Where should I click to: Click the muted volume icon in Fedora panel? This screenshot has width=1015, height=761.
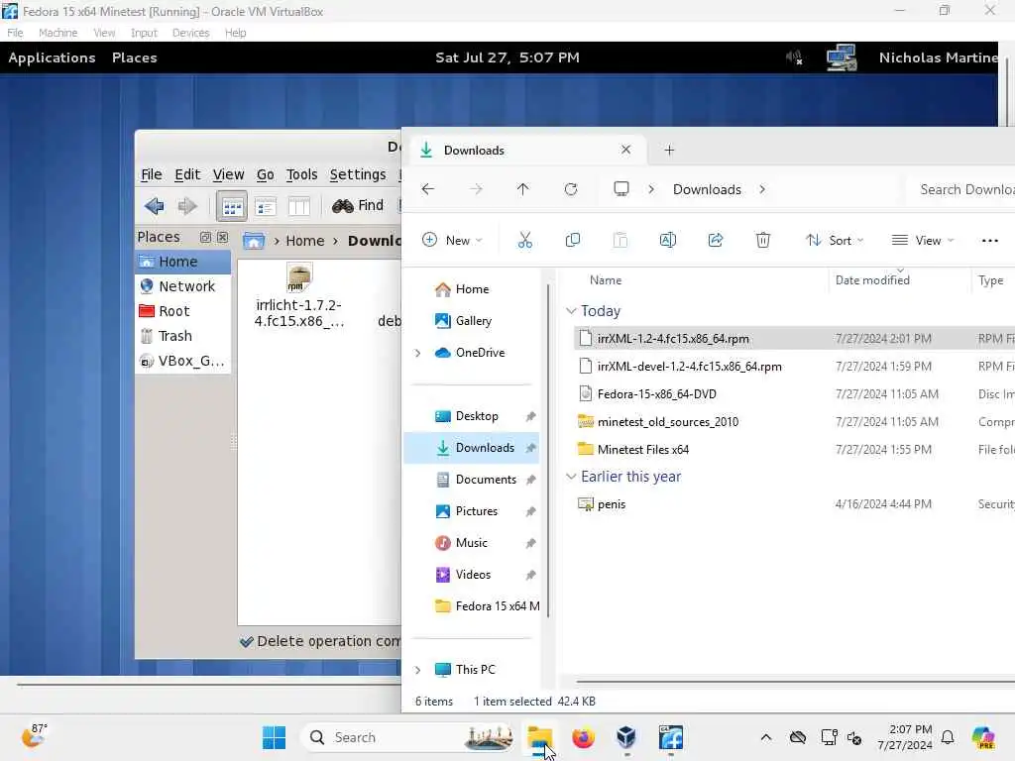pyautogui.click(x=794, y=57)
